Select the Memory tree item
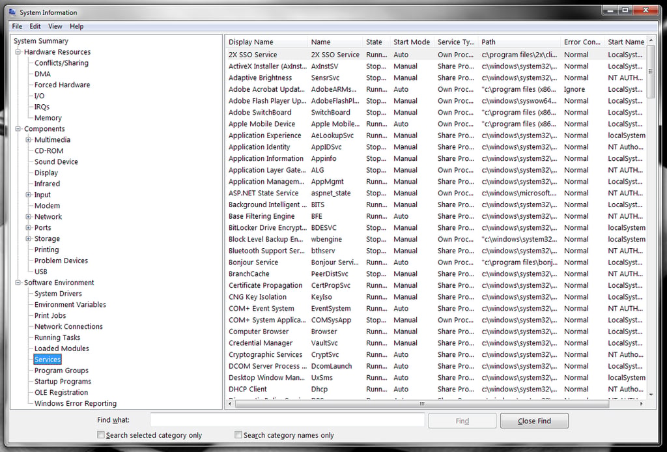 click(48, 118)
